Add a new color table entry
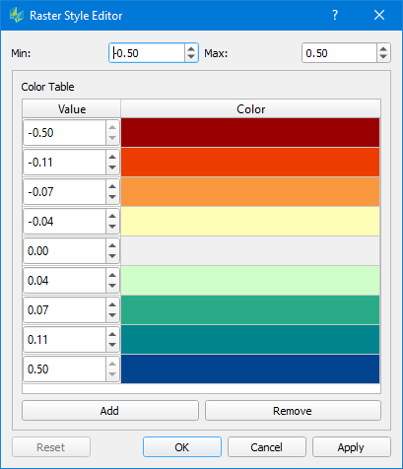403x469 pixels. [110, 411]
